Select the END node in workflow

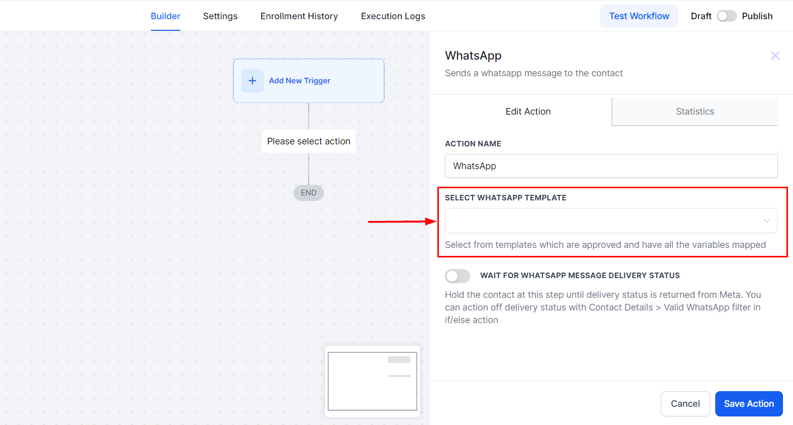click(309, 193)
